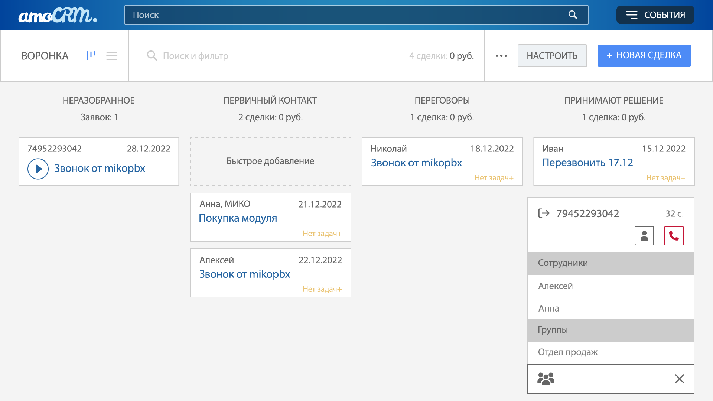
Task: Play the call recording from 74952293042
Action: [38, 169]
